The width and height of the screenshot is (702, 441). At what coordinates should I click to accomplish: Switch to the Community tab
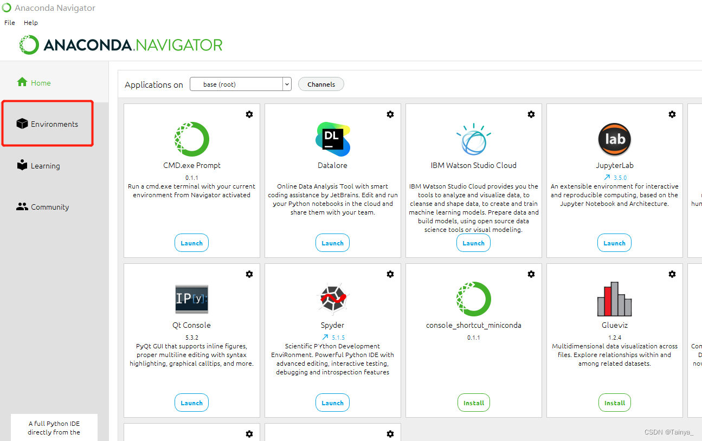54,207
